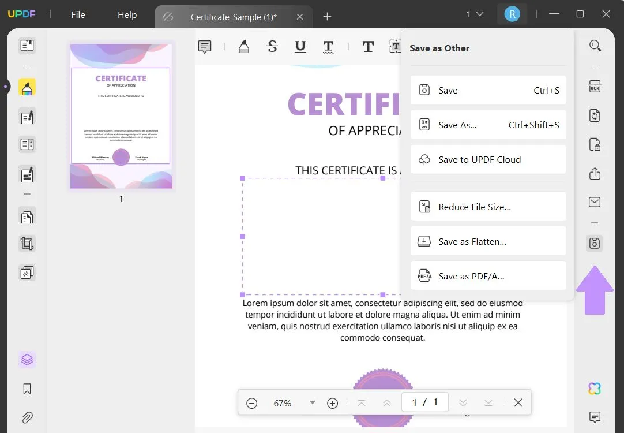Switch to Certificate_Sample (1) tab

coord(234,17)
